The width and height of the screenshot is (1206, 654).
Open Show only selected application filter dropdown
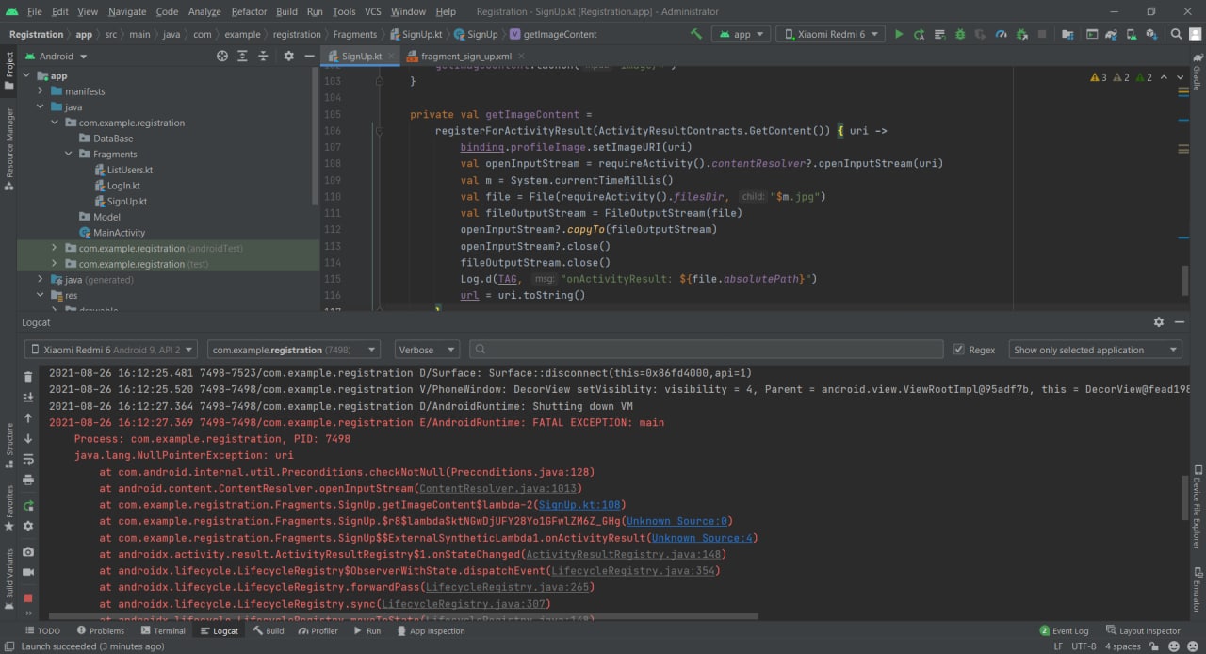point(1095,350)
